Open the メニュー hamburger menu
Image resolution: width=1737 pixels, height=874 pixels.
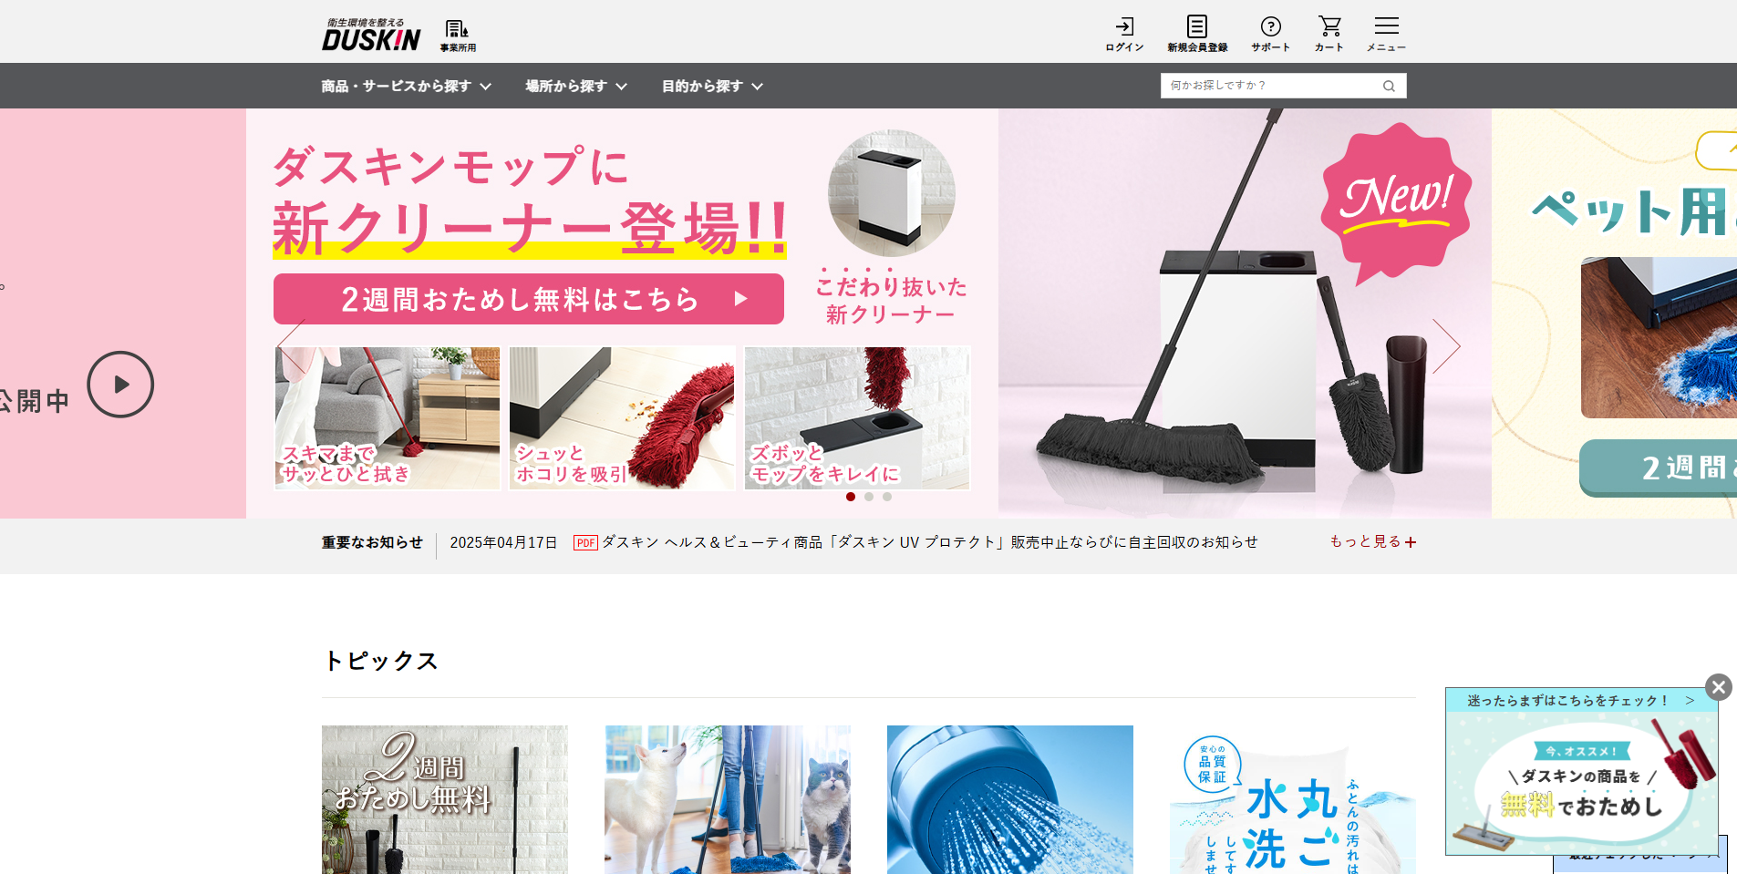pyautogui.click(x=1386, y=35)
